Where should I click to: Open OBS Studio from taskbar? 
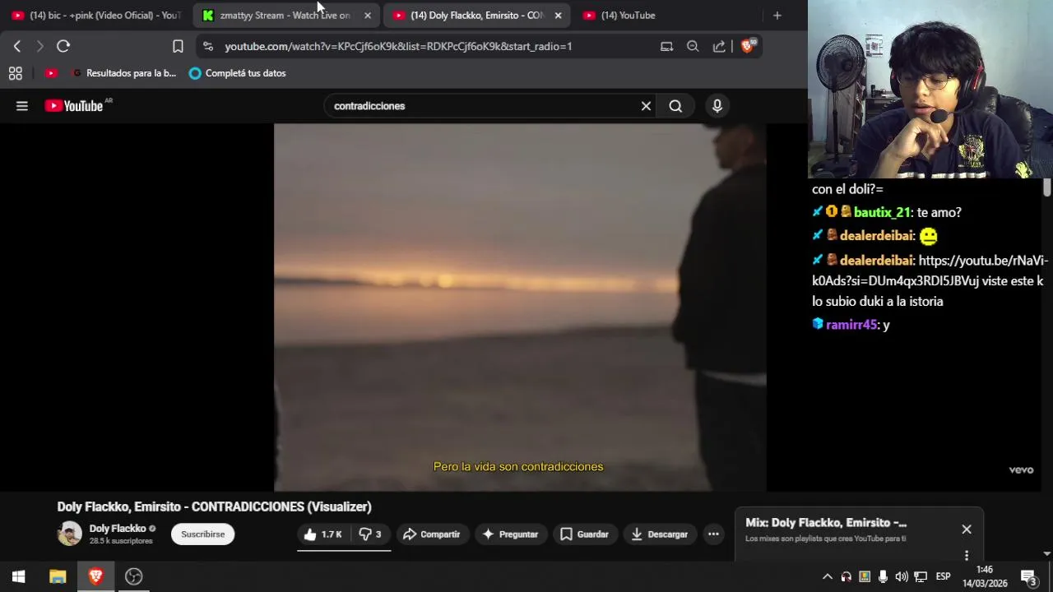tap(133, 576)
